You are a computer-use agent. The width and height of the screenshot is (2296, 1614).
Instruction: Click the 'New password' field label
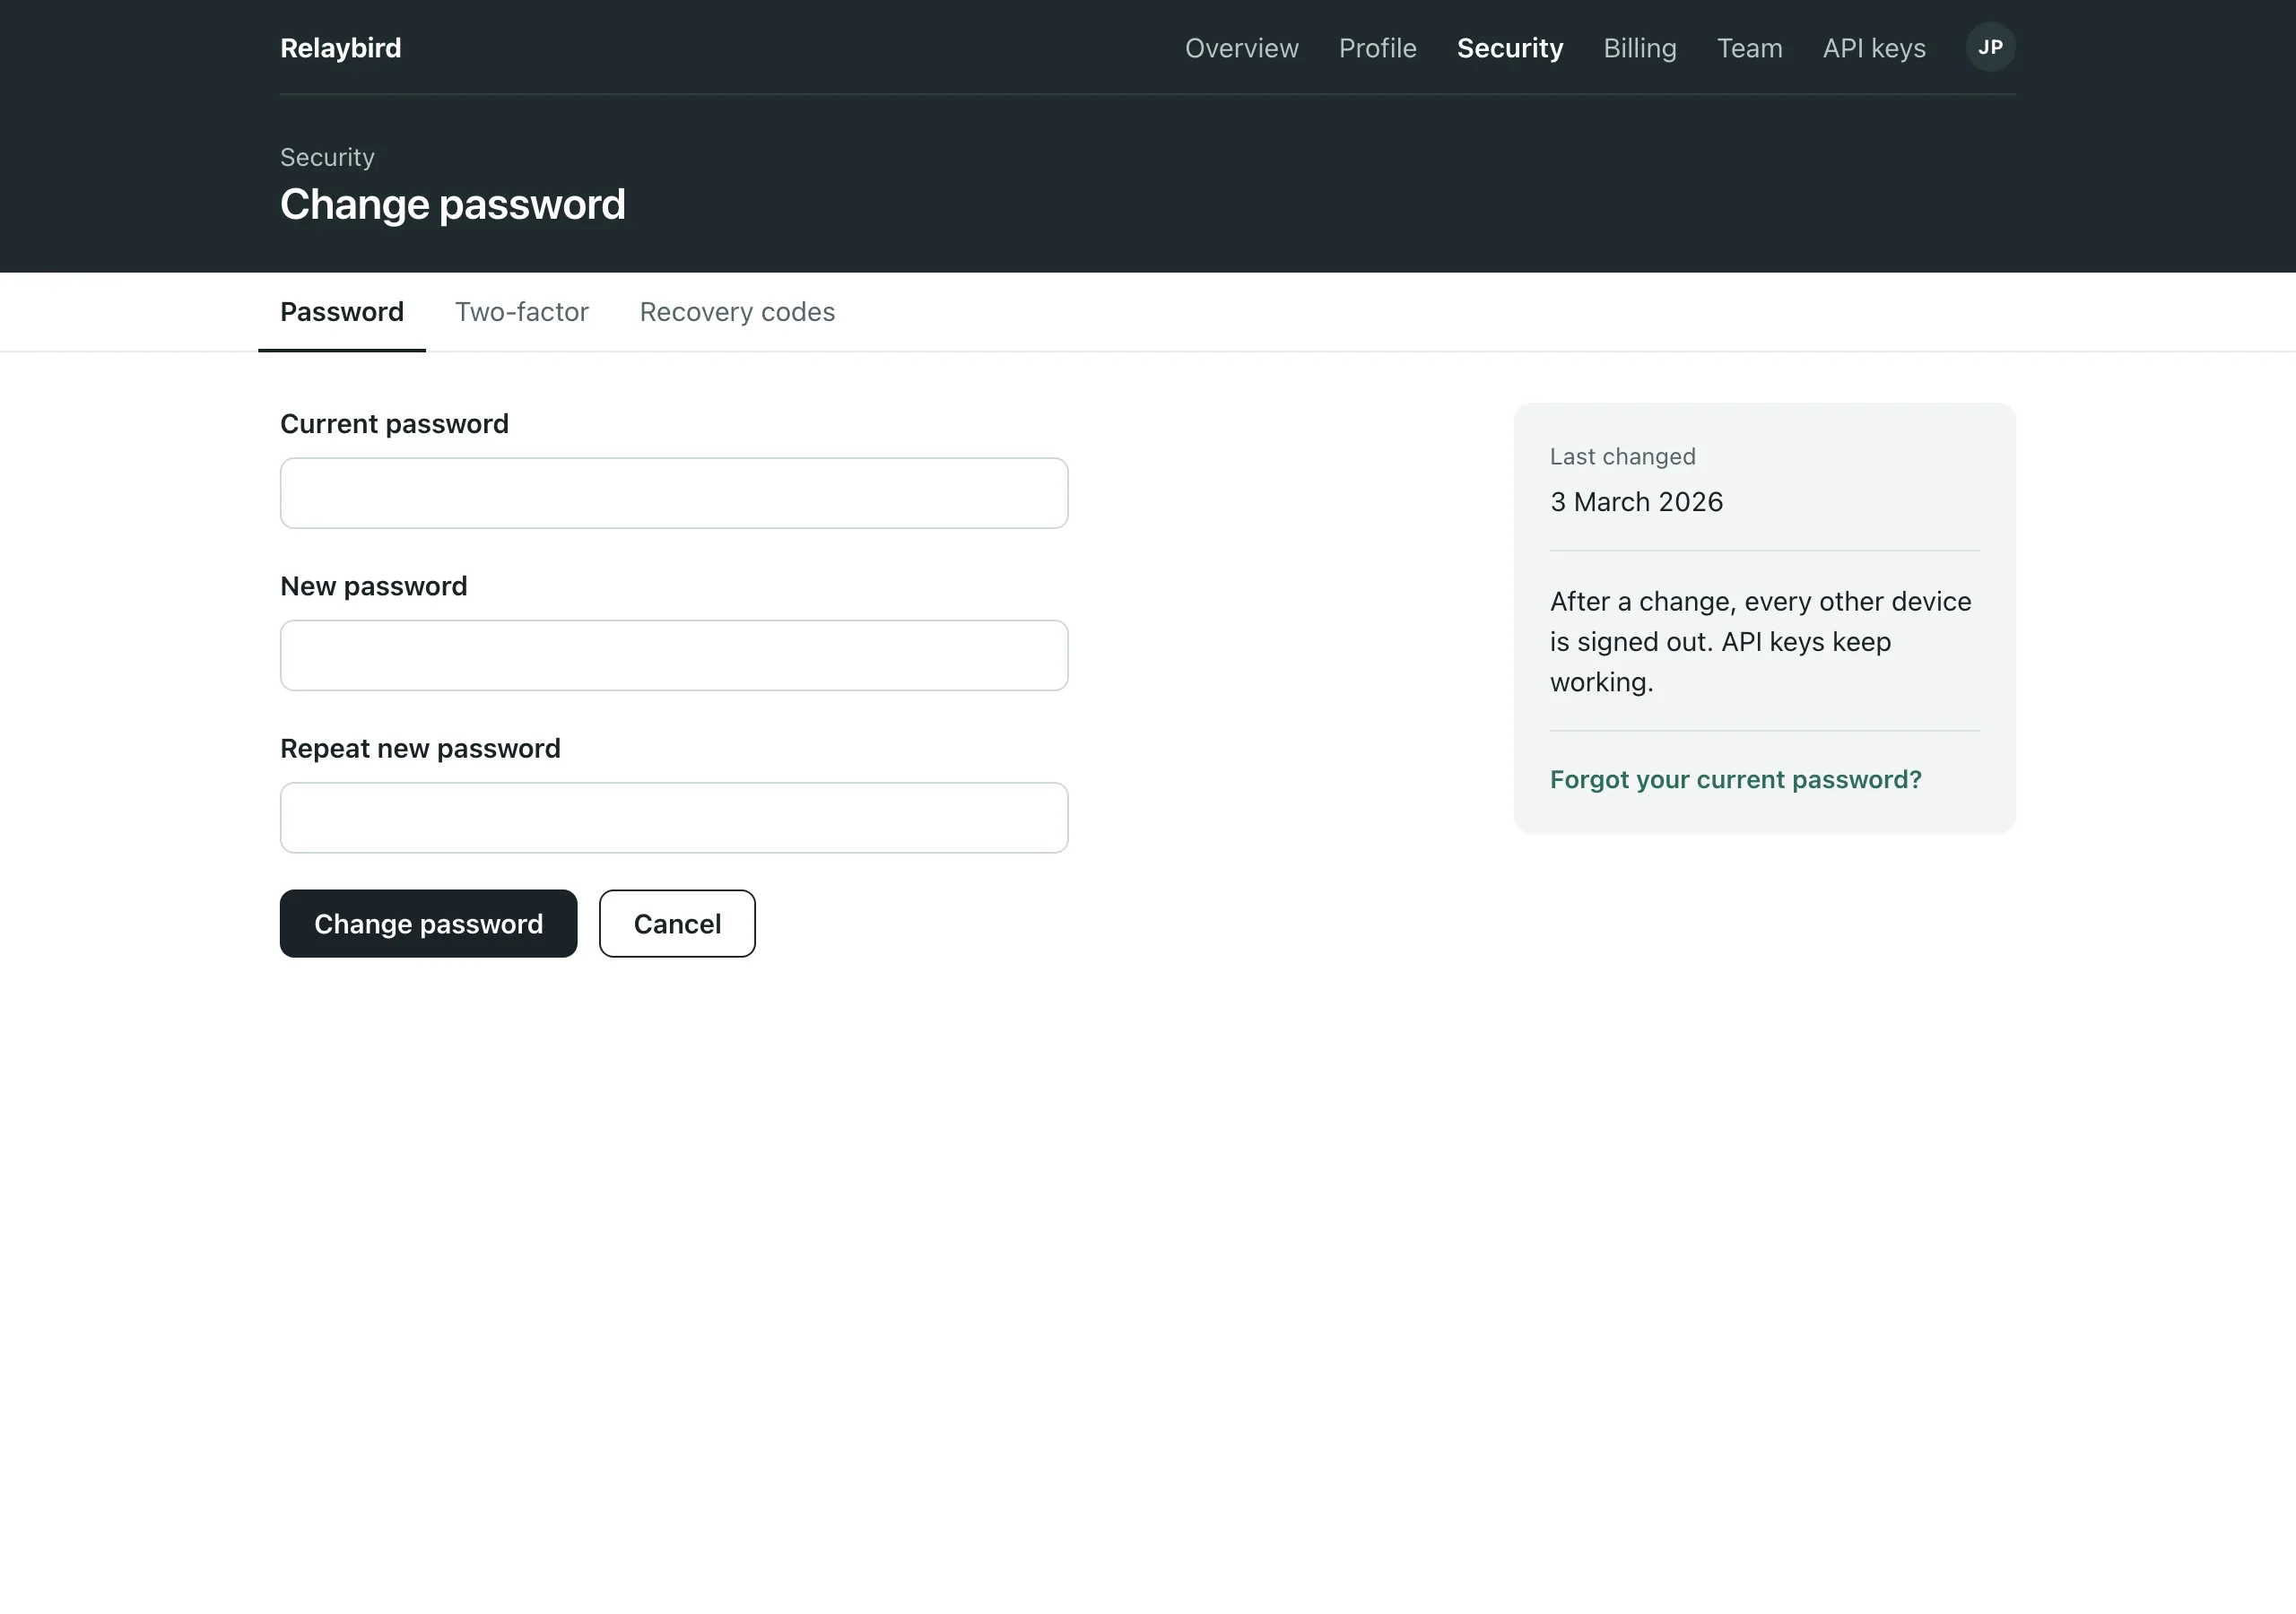click(x=374, y=586)
